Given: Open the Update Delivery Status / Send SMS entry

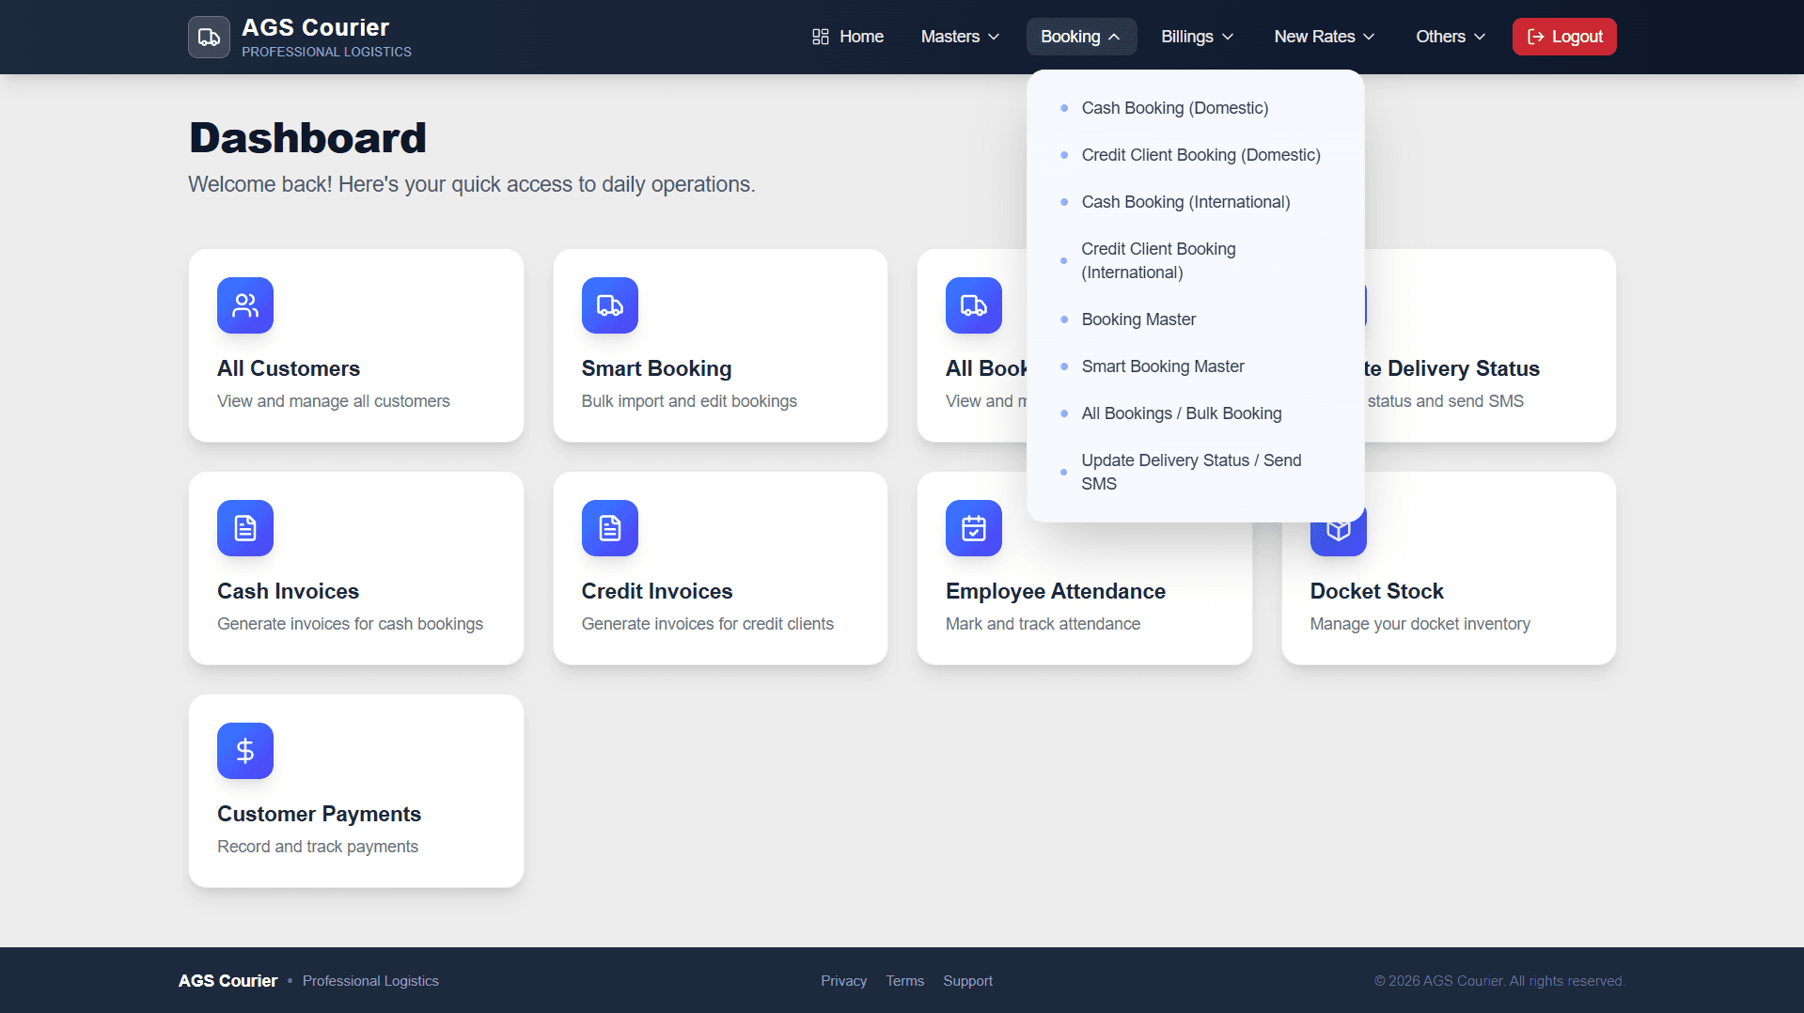Looking at the screenshot, I should [x=1191, y=472].
